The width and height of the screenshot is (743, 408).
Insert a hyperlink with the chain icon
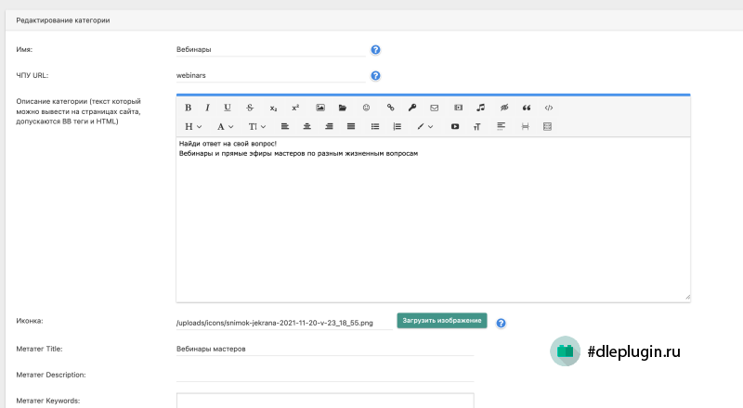click(390, 108)
